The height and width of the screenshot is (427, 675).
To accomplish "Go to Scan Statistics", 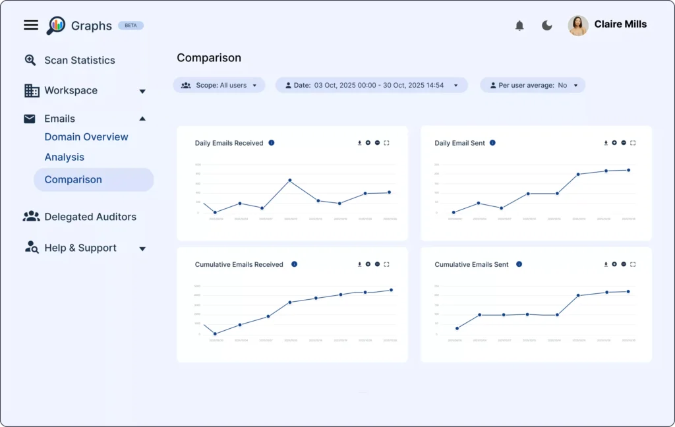I will [79, 60].
